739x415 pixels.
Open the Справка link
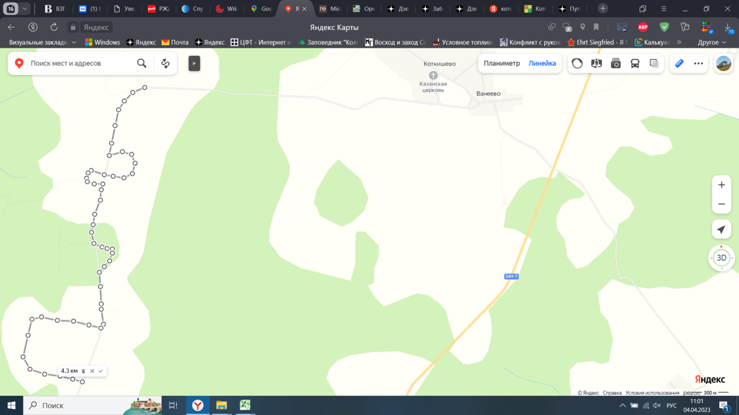612,393
